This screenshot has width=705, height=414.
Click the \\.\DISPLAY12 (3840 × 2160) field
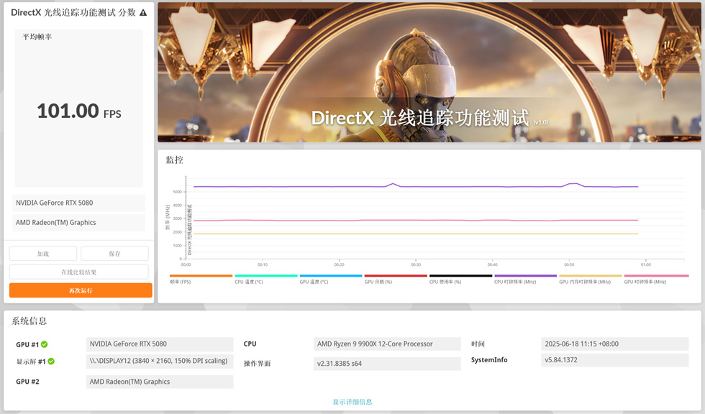pyautogui.click(x=160, y=361)
